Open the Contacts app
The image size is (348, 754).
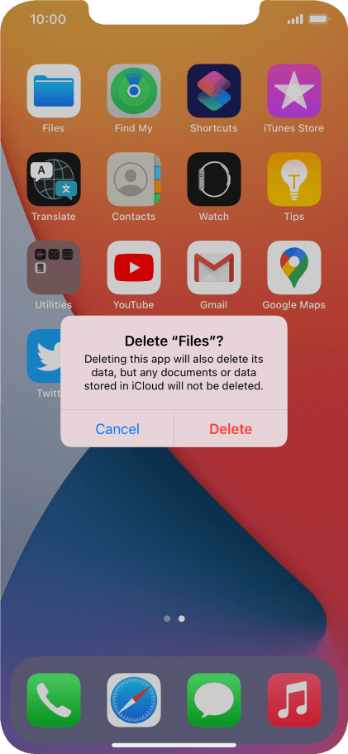pos(134,179)
